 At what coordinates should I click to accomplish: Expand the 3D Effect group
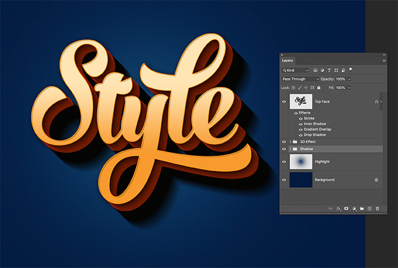(x=290, y=142)
